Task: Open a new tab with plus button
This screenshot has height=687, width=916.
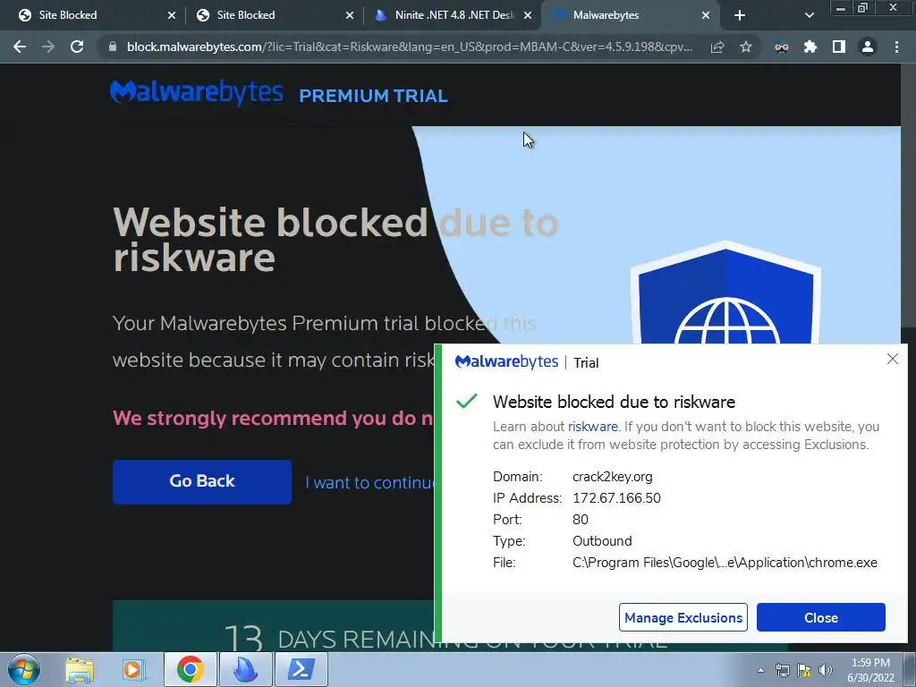Action: (740, 15)
